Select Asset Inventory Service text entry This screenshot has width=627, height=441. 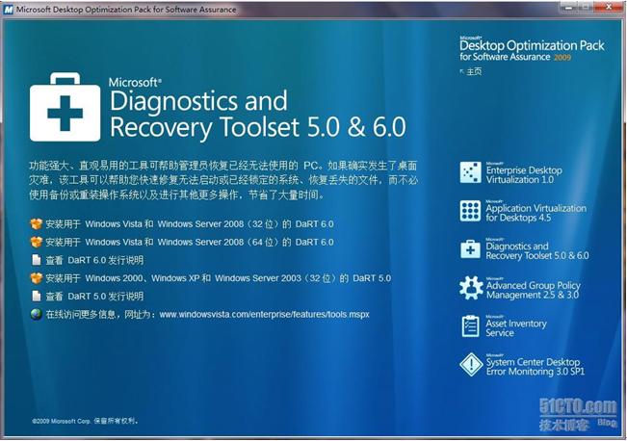(515, 327)
